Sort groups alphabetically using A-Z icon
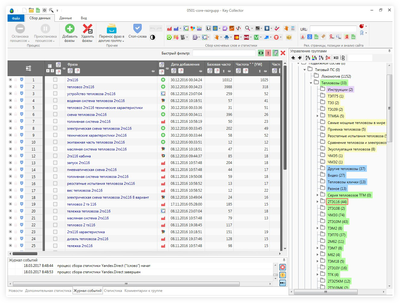Screen dimensions: 400x303 coord(307,58)
